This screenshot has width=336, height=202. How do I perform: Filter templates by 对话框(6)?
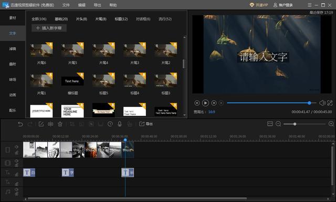click(143, 19)
